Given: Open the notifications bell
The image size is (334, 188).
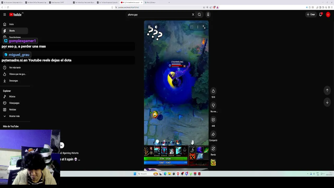Looking at the screenshot, I should click(321, 15).
